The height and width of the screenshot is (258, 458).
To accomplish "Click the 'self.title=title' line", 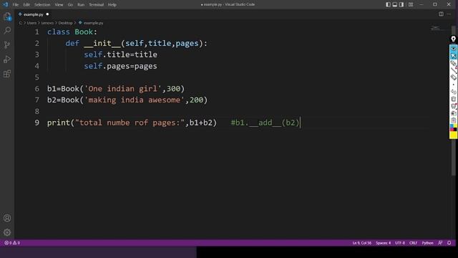I will (121, 54).
